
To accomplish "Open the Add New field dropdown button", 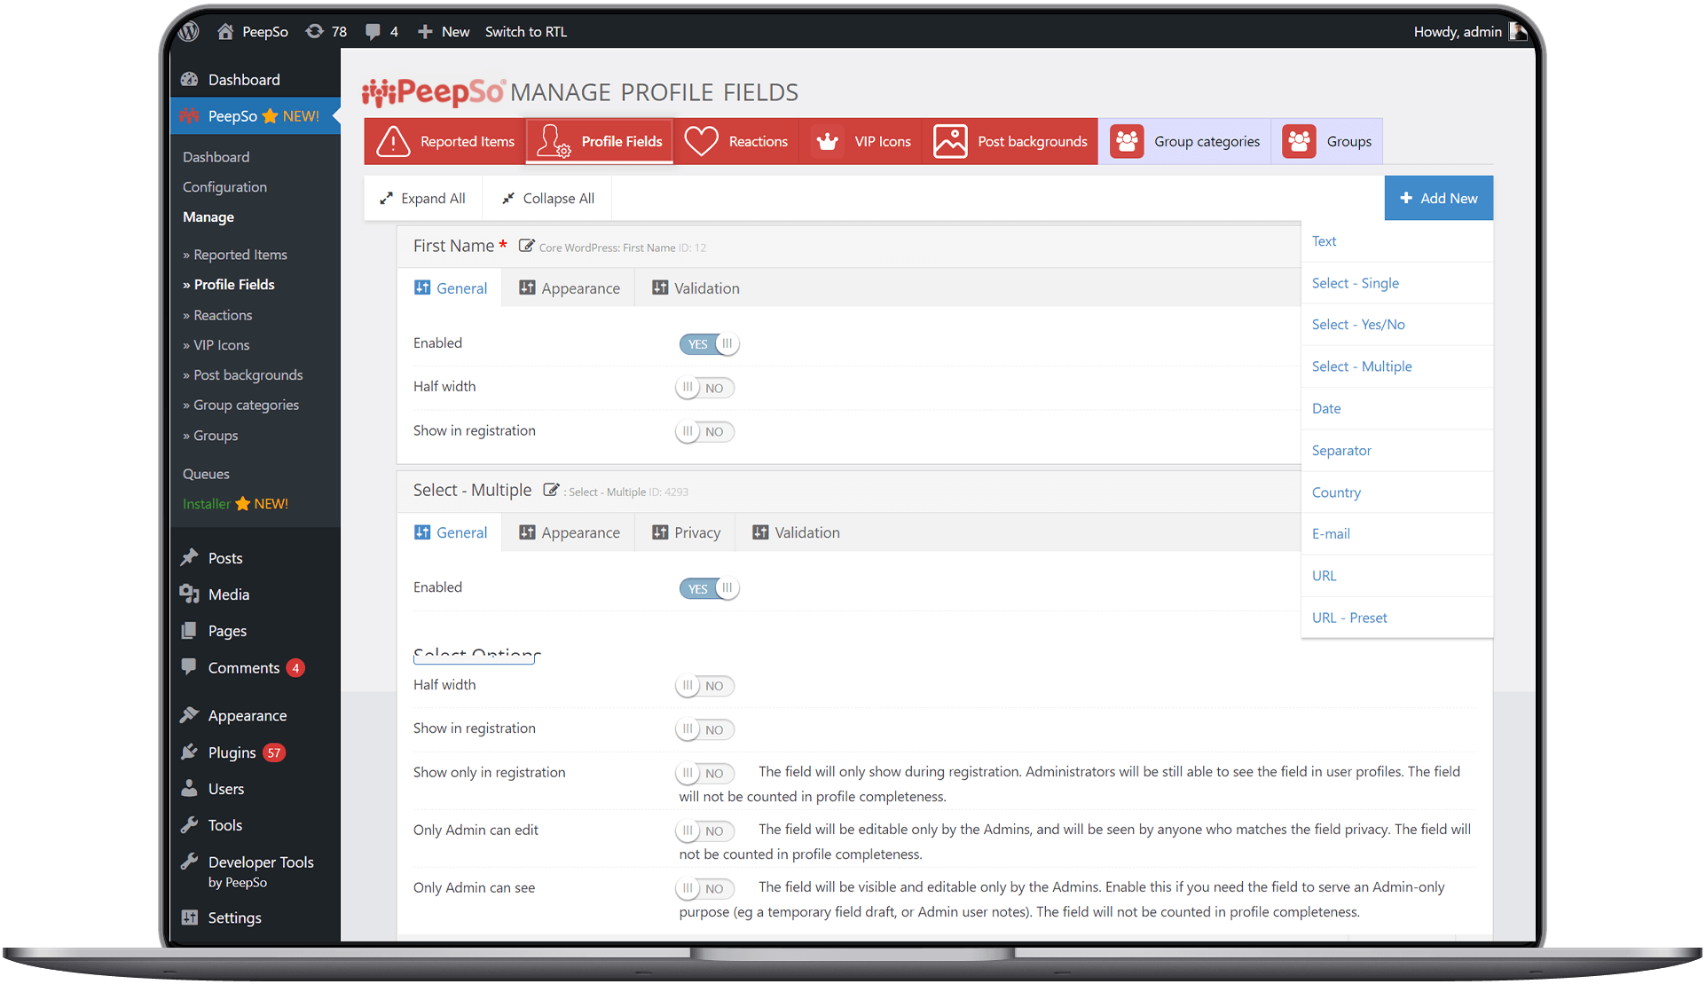I will coord(1438,198).
